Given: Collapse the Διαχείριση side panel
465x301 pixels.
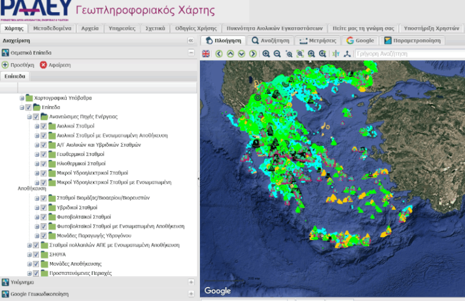Looking at the screenshot, I should click(191, 41).
